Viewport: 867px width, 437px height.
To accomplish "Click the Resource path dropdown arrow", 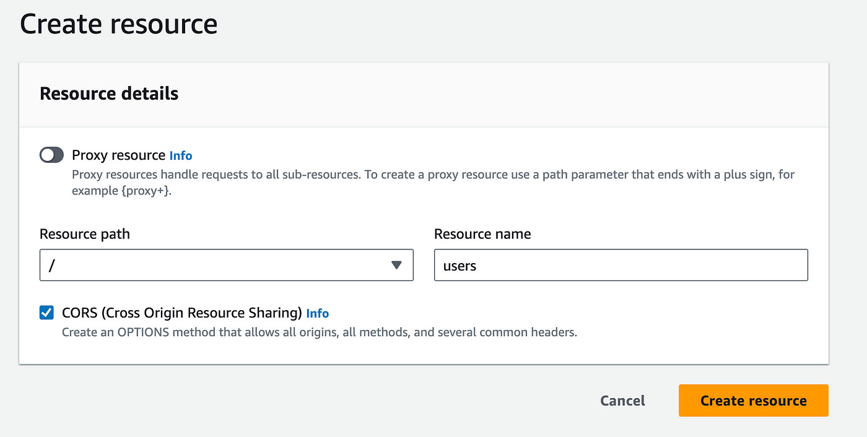I will 397,265.
